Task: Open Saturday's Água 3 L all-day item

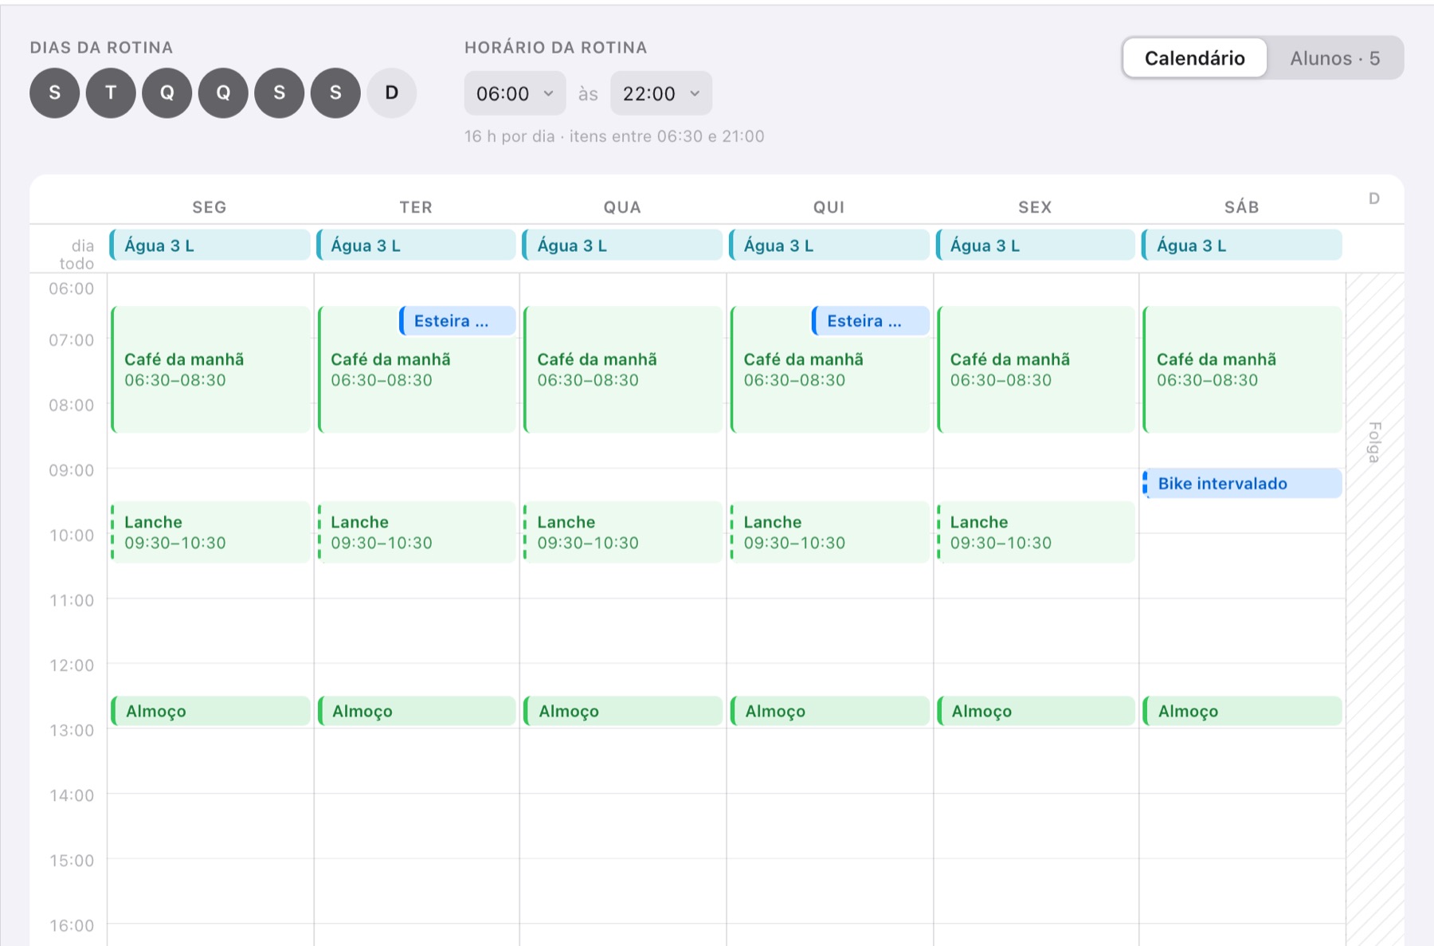Action: (1241, 245)
